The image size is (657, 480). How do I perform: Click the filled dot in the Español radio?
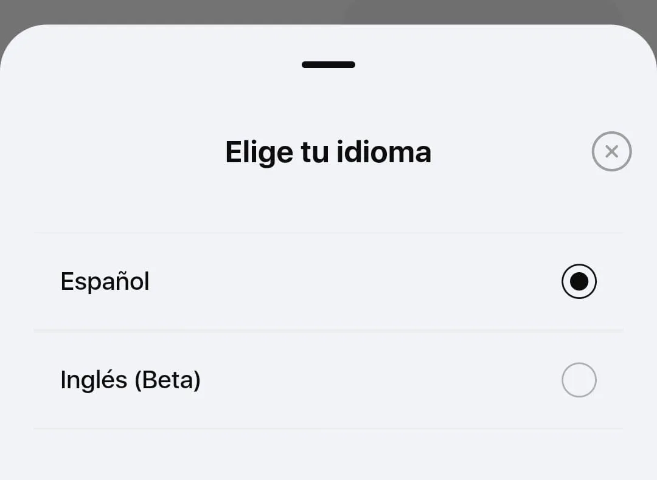(x=579, y=281)
